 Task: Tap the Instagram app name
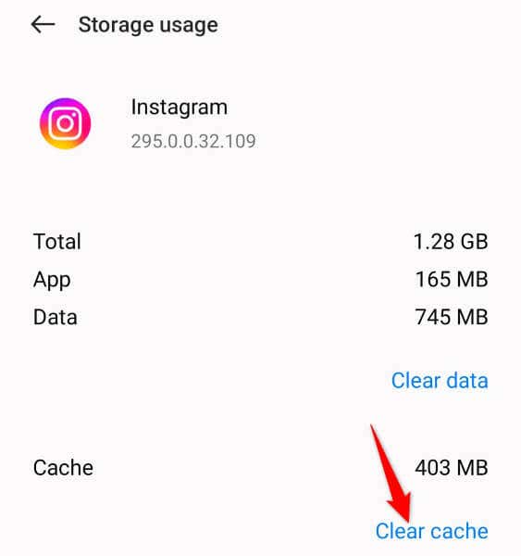(180, 107)
